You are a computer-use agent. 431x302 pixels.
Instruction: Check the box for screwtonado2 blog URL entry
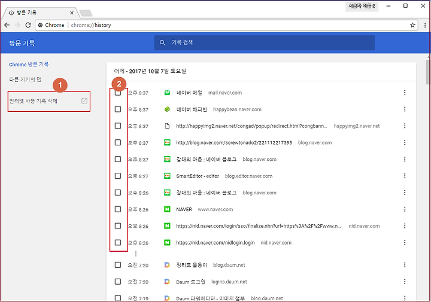point(118,142)
